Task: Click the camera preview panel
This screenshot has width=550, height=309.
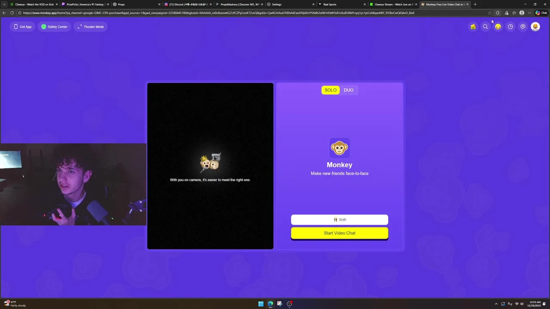Action: (x=210, y=166)
